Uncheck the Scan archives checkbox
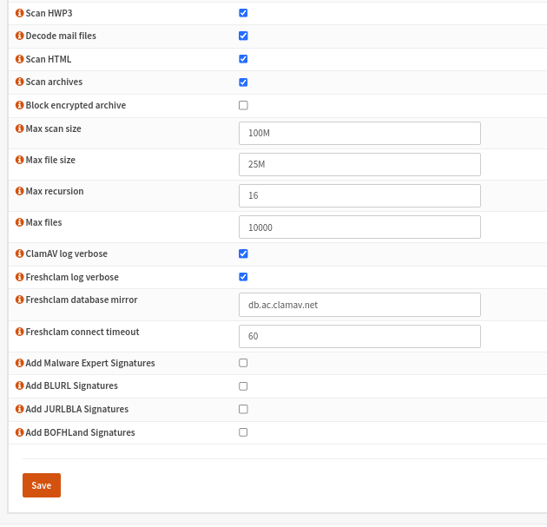The image size is (547, 527). (243, 82)
